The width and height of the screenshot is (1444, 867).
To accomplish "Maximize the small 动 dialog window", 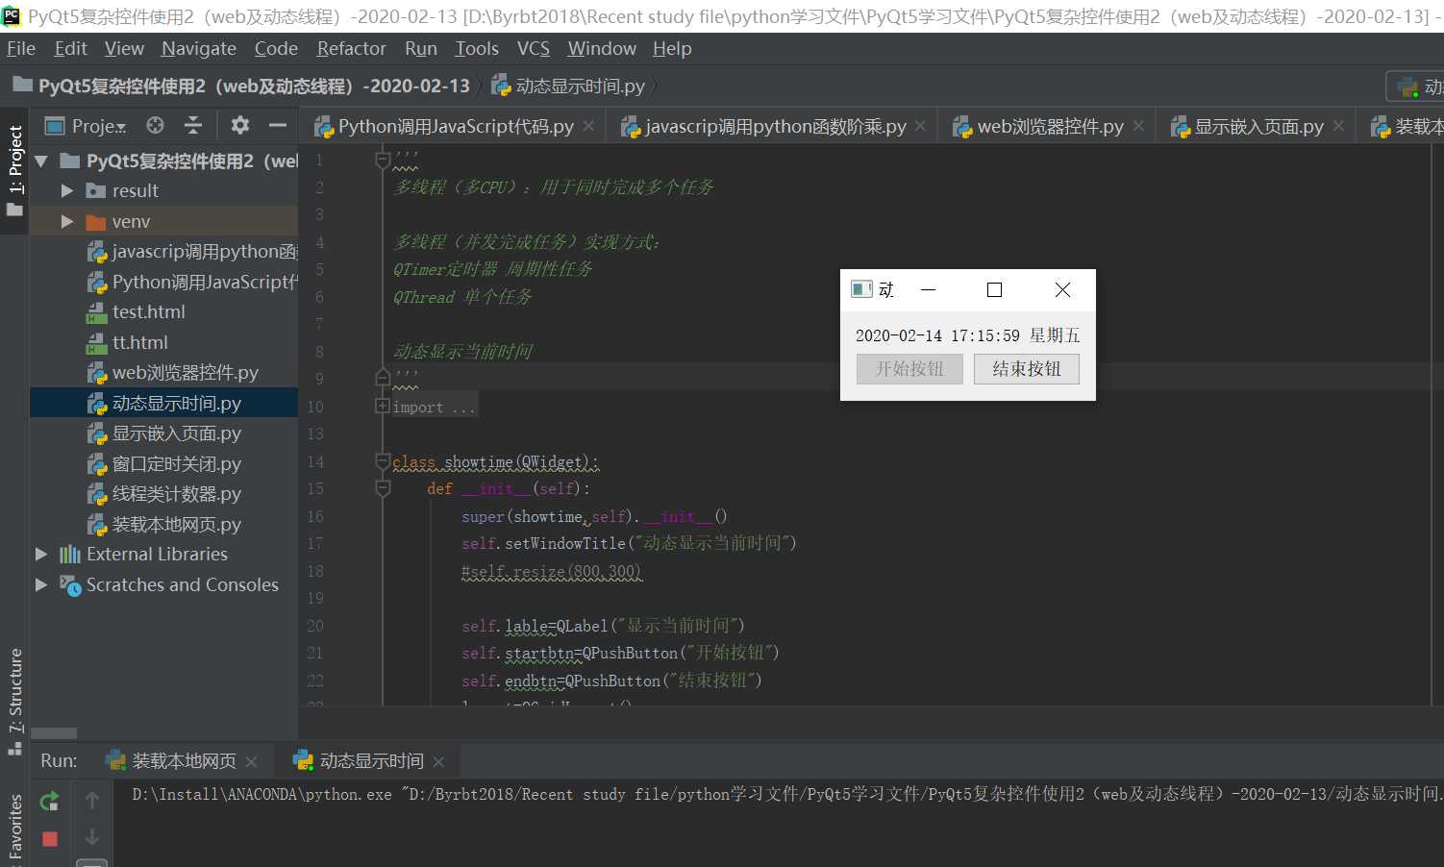I will pyautogui.click(x=995, y=290).
